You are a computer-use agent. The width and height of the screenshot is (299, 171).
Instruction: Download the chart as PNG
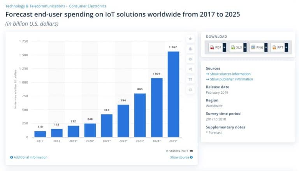point(257,47)
